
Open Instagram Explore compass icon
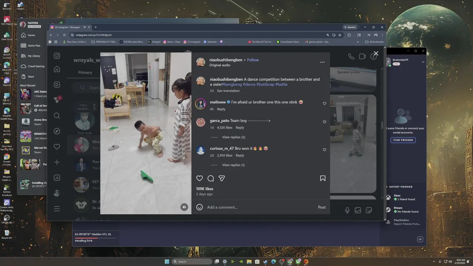(x=57, y=131)
